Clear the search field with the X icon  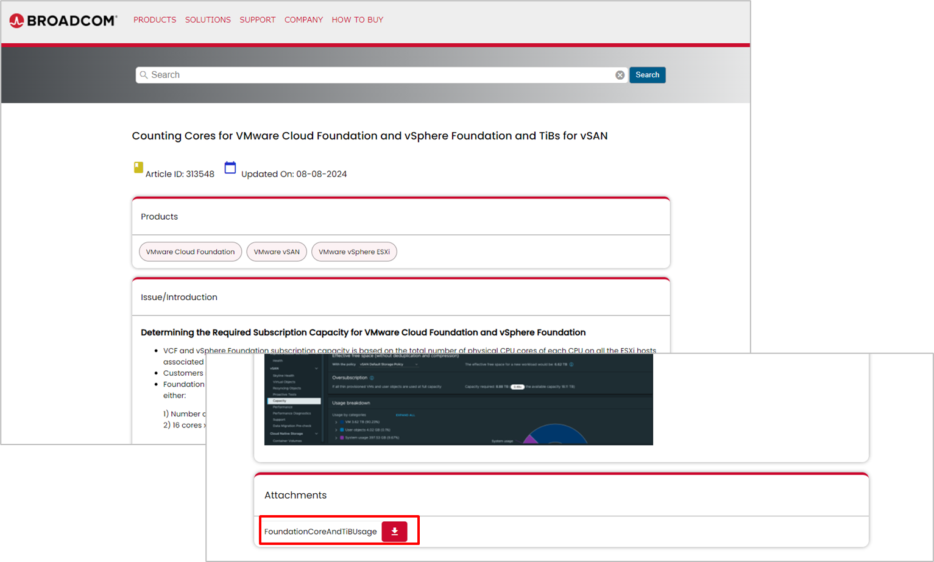[x=620, y=75]
